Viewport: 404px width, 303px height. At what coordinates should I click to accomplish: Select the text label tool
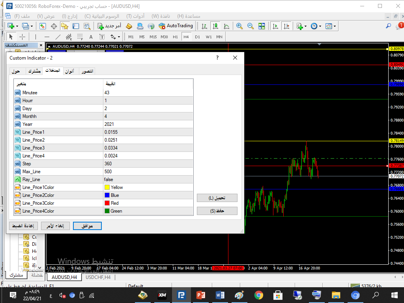point(102,37)
